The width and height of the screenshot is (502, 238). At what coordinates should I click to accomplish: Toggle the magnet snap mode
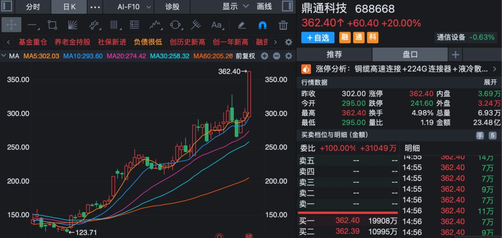(x=262, y=25)
